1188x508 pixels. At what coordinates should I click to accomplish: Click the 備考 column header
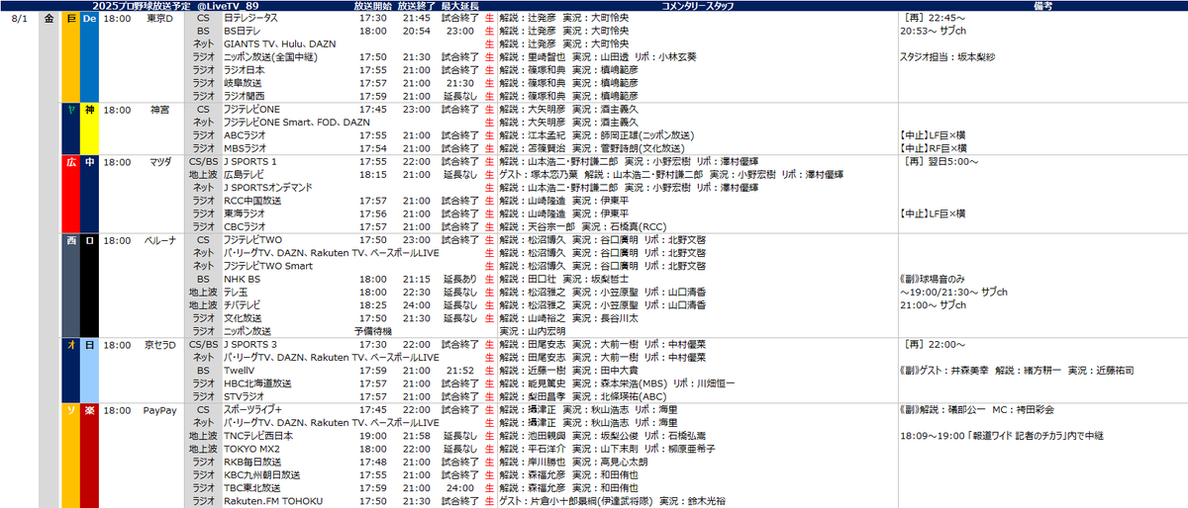coord(1042,6)
